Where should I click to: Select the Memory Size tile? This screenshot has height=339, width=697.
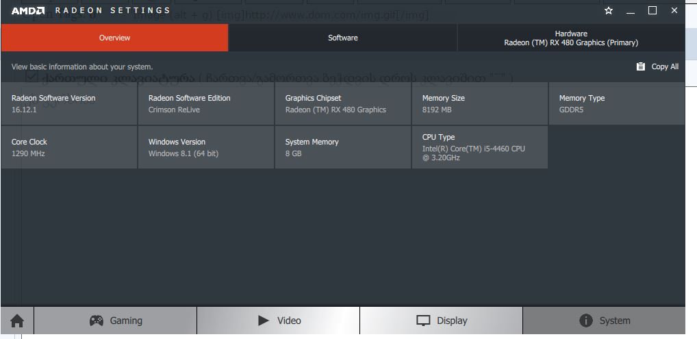click(x=480, y=103)
